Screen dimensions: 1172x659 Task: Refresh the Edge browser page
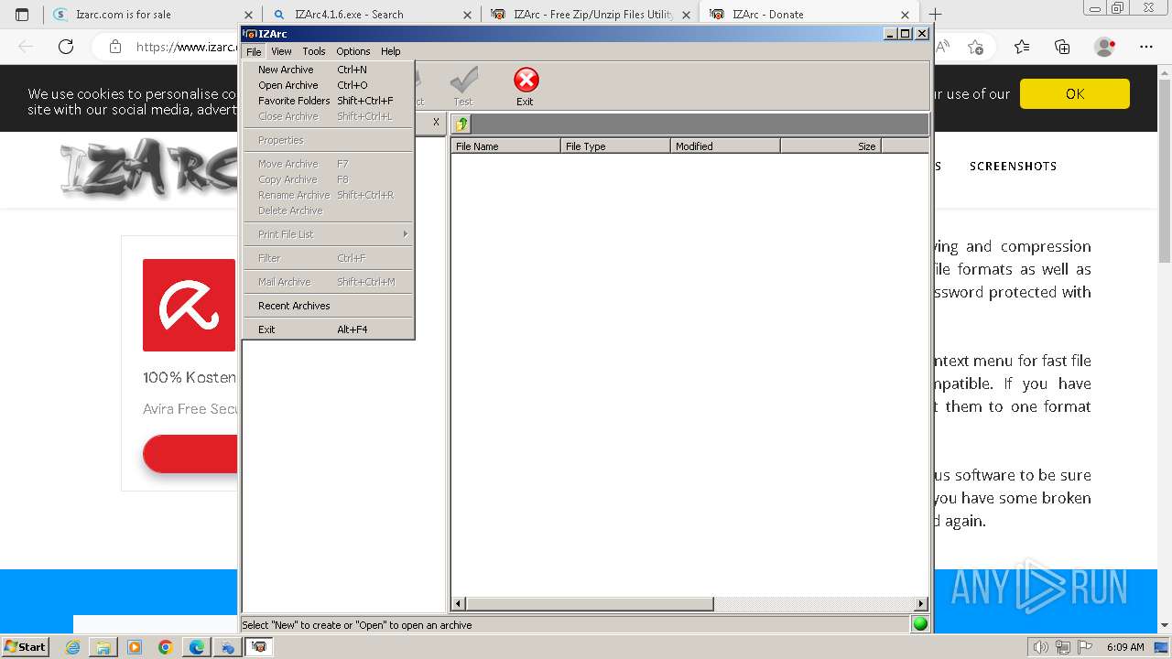pos(66,47)
